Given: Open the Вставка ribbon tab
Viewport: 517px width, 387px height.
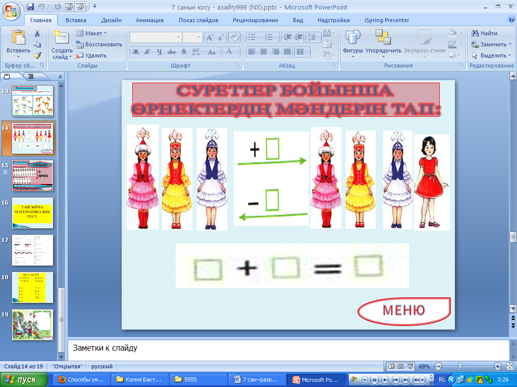Looking at the screenshot, I should pyautogui.click(x=76, y=20).
